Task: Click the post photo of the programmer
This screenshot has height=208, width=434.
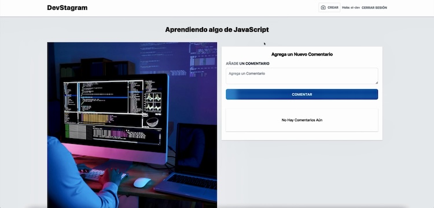Action: [x=132, y=125]
